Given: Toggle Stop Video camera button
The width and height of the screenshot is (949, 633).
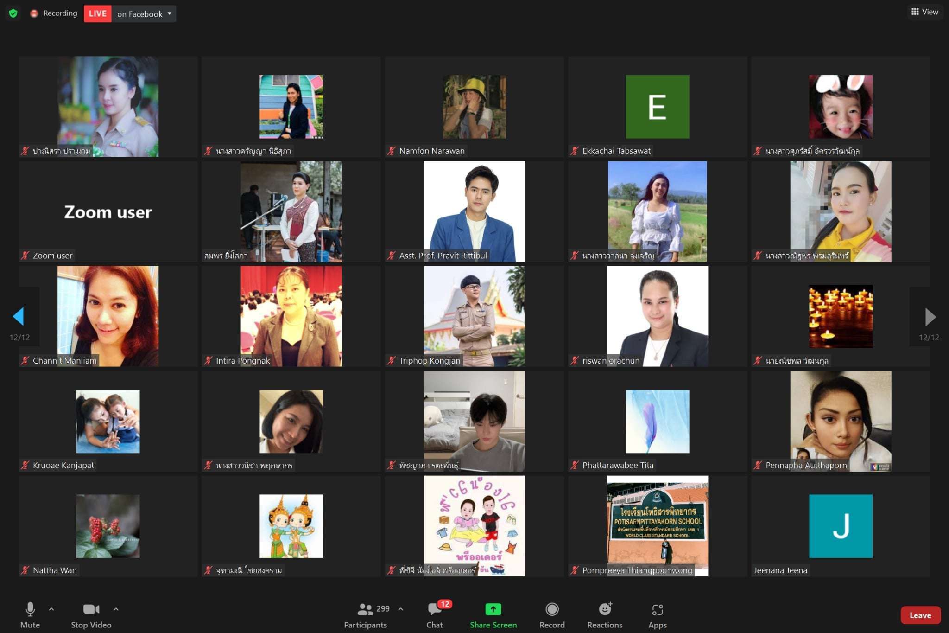Looking at the screenshot, I should [91, 609].
